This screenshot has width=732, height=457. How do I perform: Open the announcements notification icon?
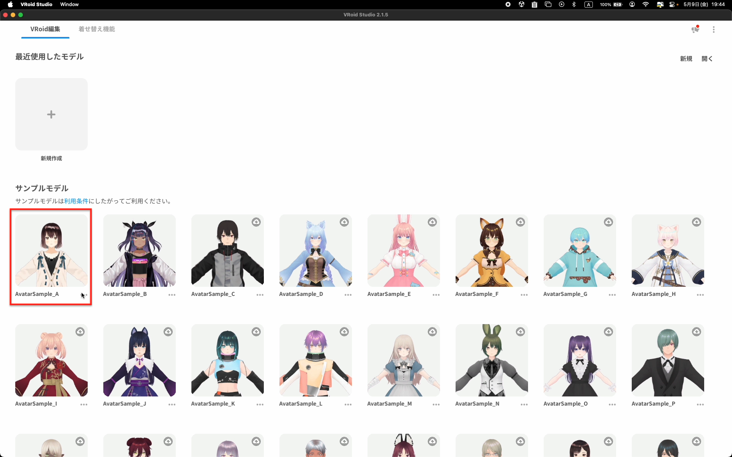695,29
